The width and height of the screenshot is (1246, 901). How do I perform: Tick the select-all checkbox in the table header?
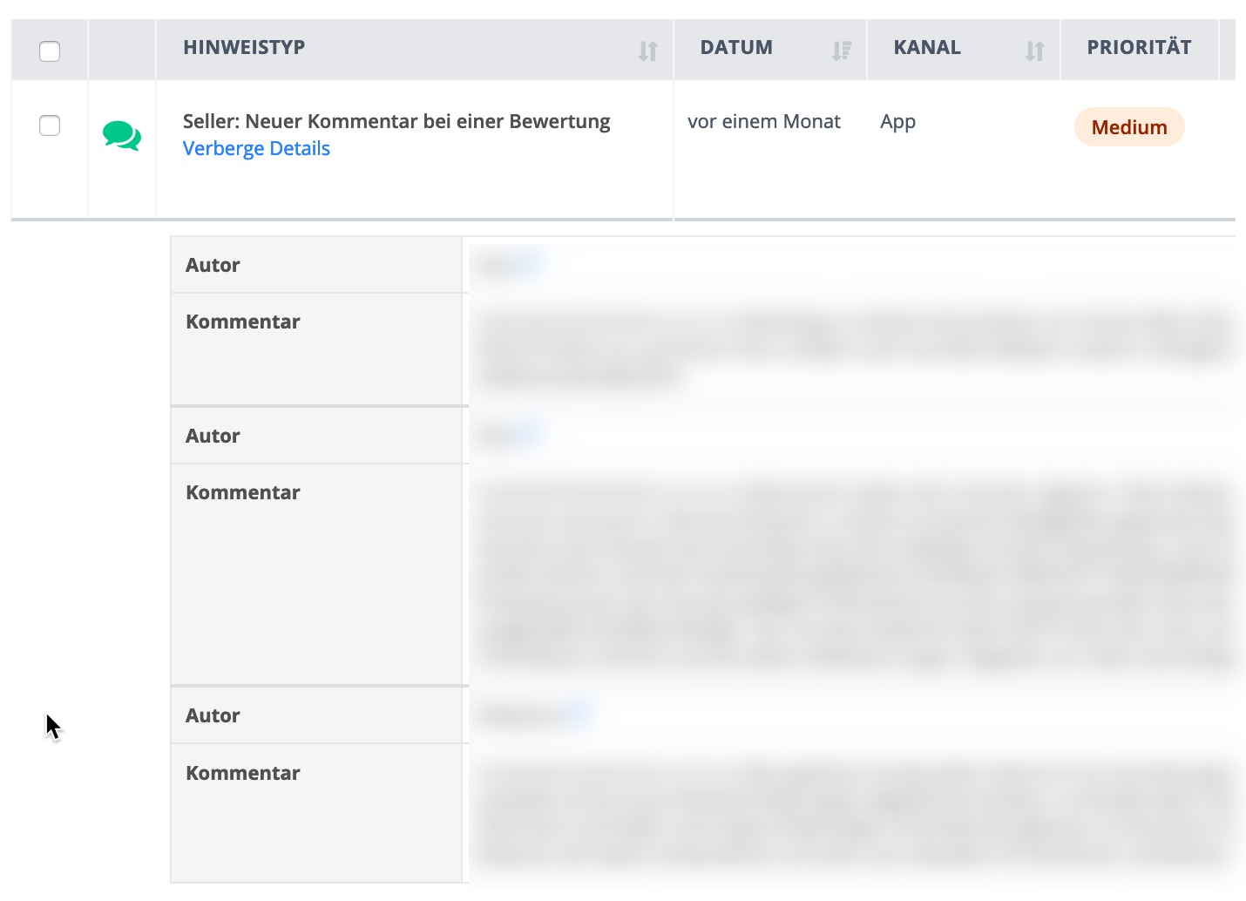[50, 51]
